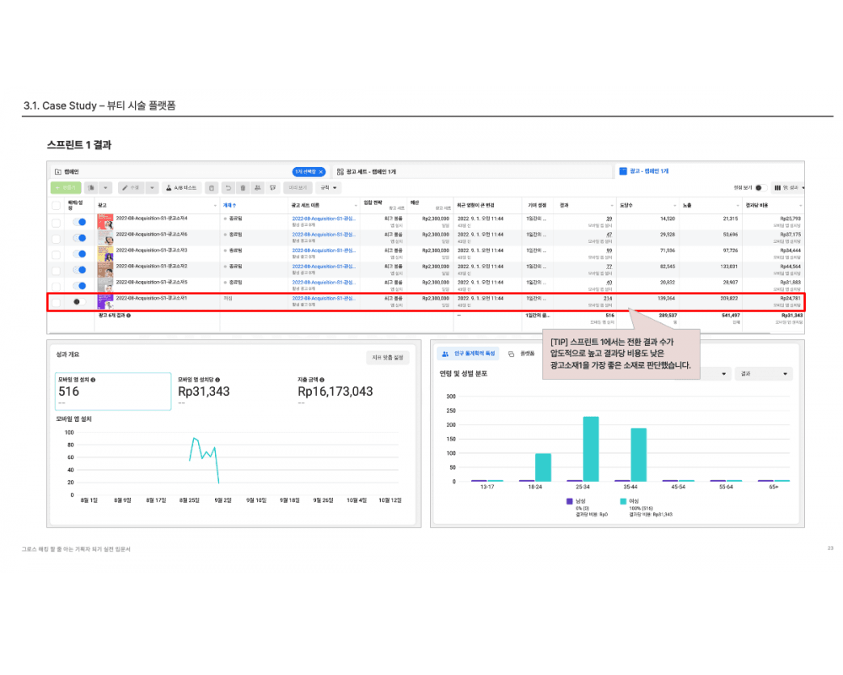Click the undo arrow icon in toolbar
The width and height of the screenshot is (843, 675).
pyautogui.click(x=228, y=187)
